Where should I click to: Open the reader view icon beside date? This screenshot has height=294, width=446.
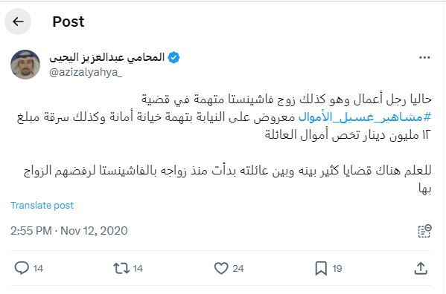424,231
